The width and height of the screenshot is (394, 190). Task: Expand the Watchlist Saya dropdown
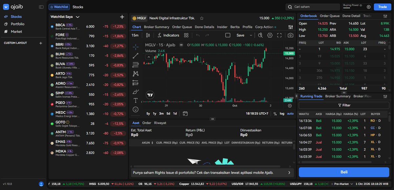(77, 17)
